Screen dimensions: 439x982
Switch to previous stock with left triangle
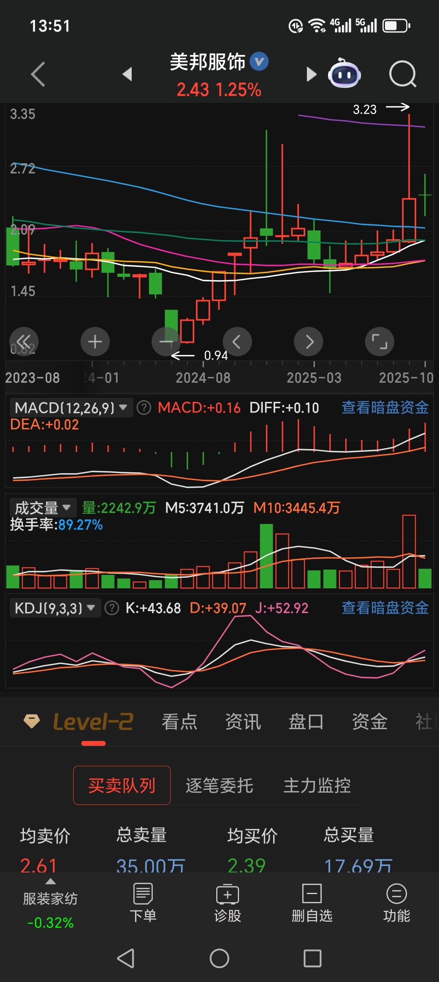pos(127,74)
